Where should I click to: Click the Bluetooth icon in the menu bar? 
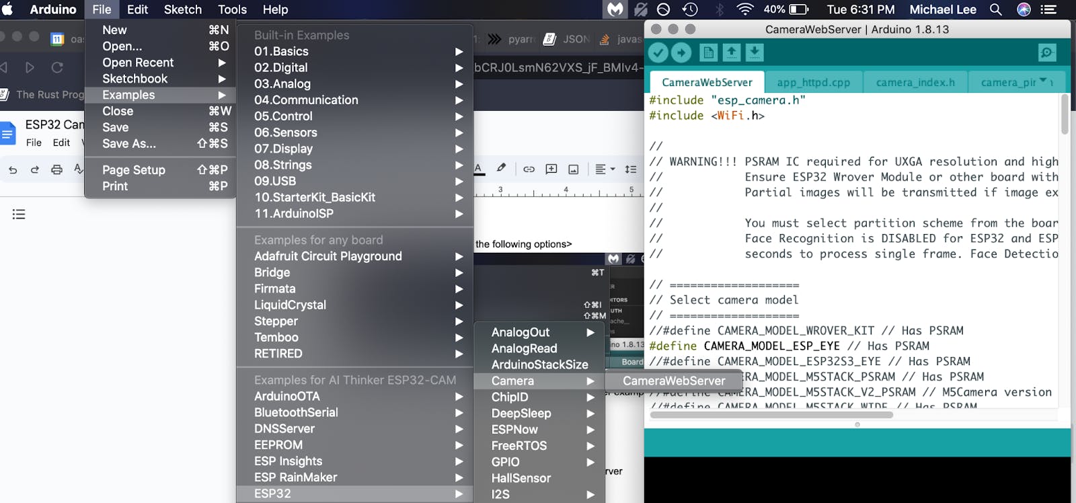[x=719, y=9]
